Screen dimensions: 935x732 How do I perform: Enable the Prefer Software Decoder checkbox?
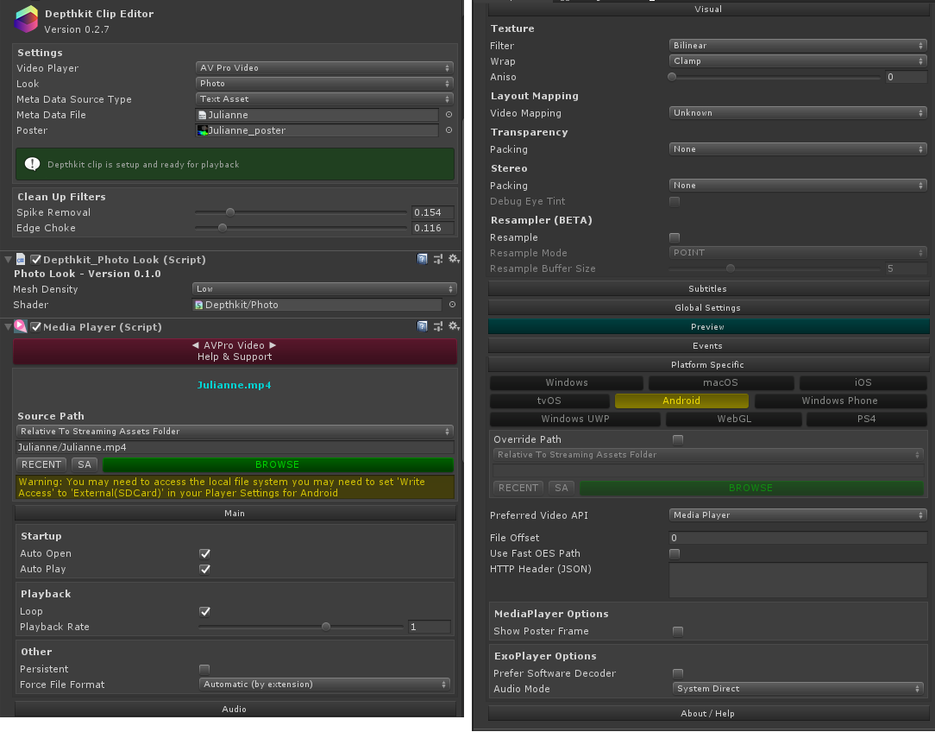(x=678, y=673)
